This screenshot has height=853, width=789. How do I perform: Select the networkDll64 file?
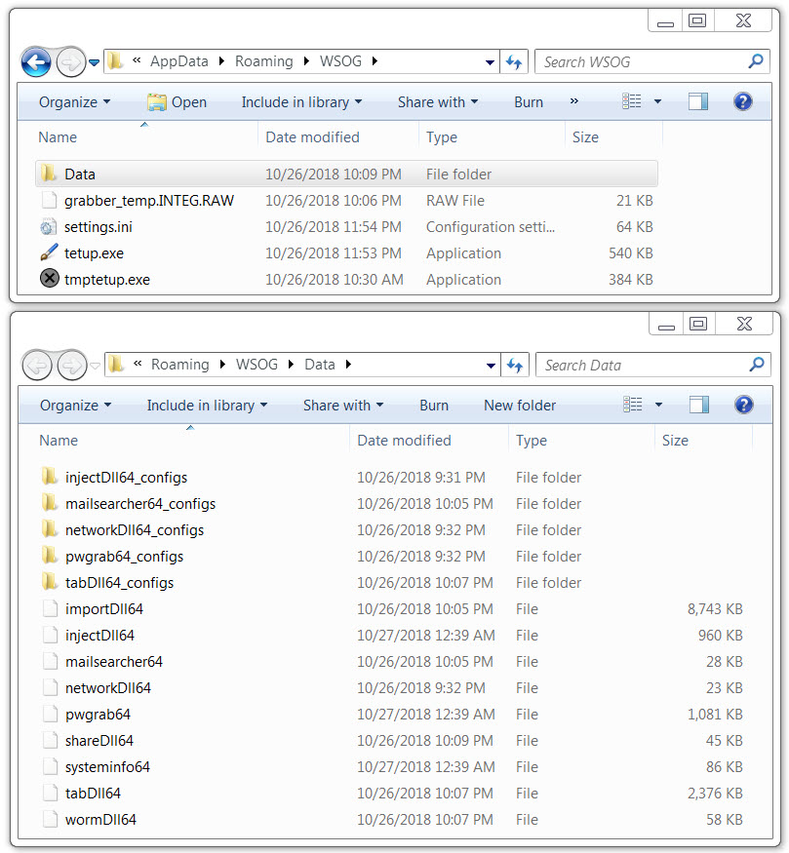click(394, 688)
